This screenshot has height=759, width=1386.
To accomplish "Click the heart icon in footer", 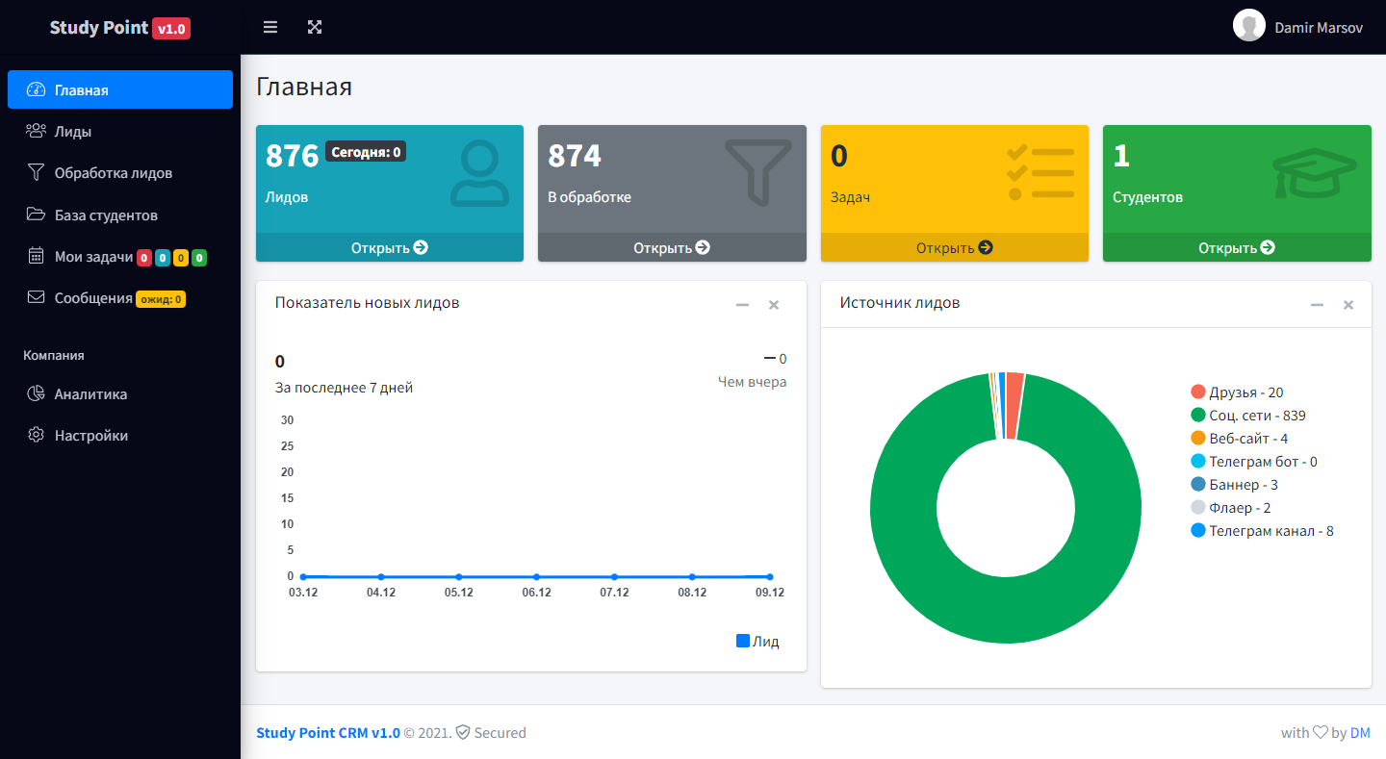I will click(1321, 733).
